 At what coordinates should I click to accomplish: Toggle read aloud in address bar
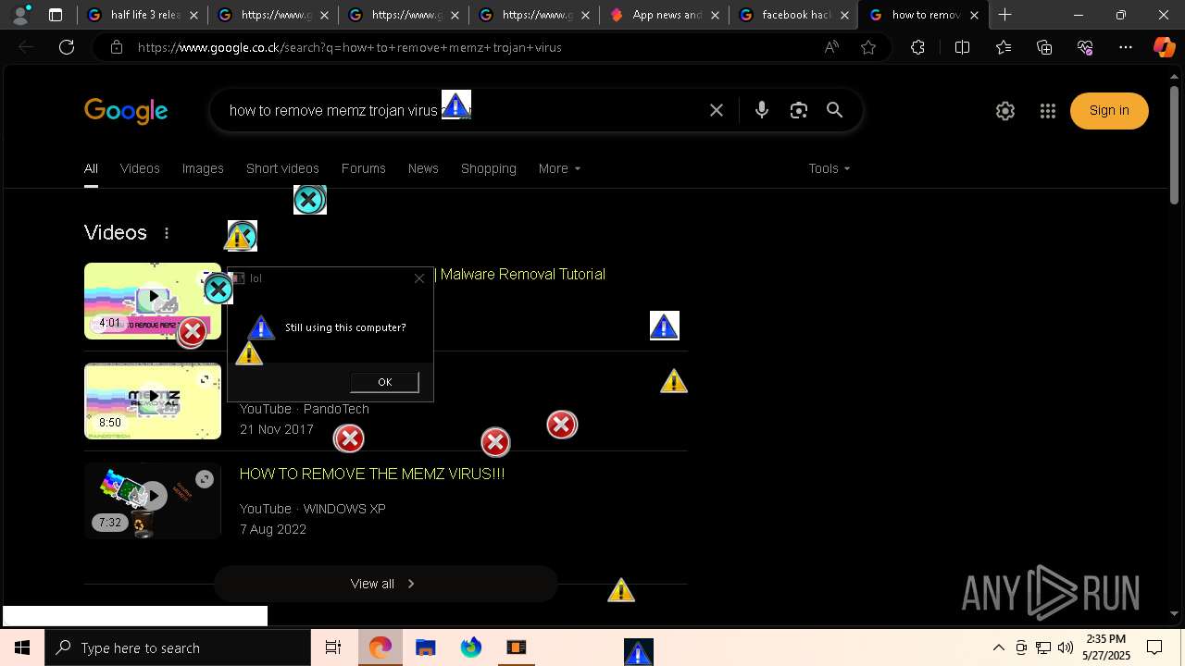pos(831,47)
